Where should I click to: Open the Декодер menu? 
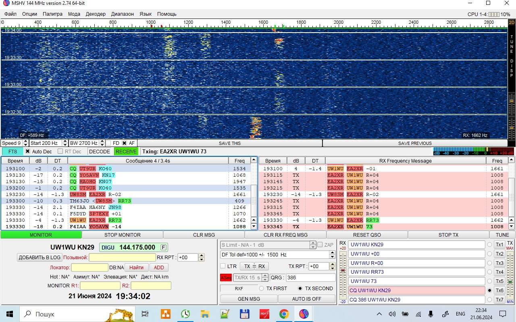pos(96,14)
